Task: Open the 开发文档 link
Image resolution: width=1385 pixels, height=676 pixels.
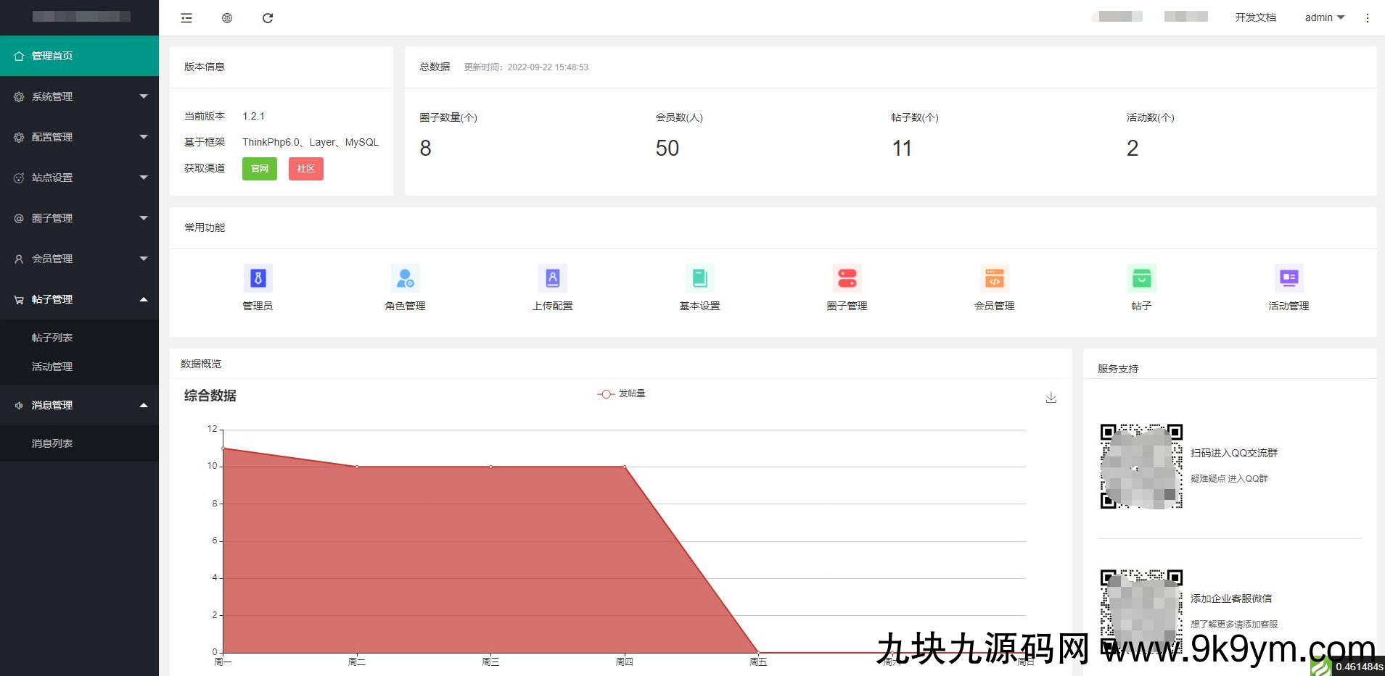Action: tap(1255, 17)
